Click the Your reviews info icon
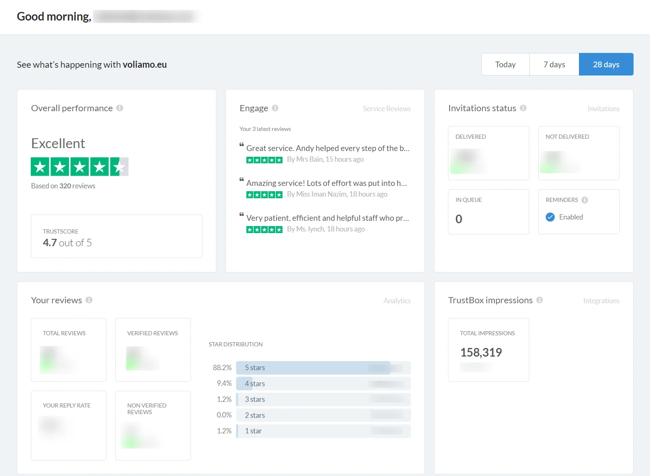The image size is (650, 476). click(89, 300)
